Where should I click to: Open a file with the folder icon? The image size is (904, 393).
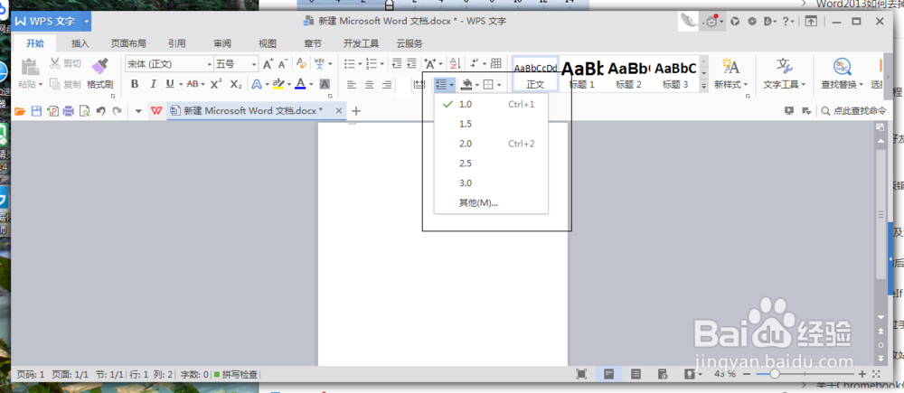click(20, 111)
